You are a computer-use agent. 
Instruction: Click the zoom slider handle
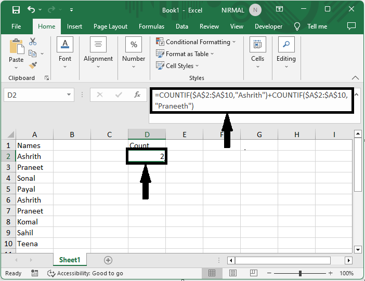click(300, 273)
